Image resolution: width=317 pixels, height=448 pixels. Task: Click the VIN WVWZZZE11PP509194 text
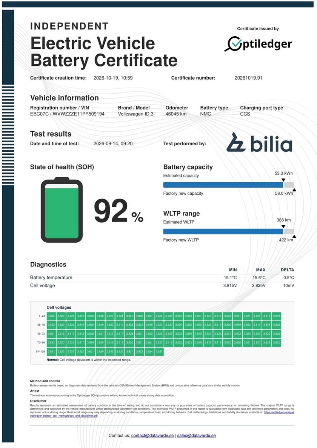pyautogui.click(x=79, y=114)
